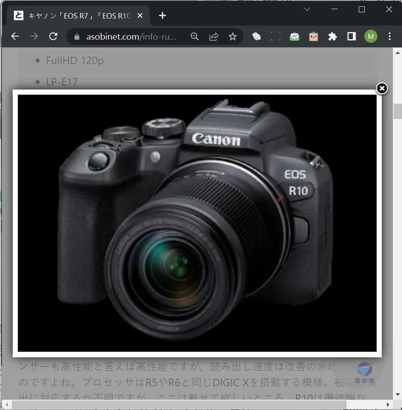
Task: Expand the tab search dropdown chevron
Action: (307, 10)
